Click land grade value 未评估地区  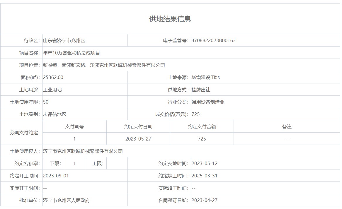pos(55,114)
